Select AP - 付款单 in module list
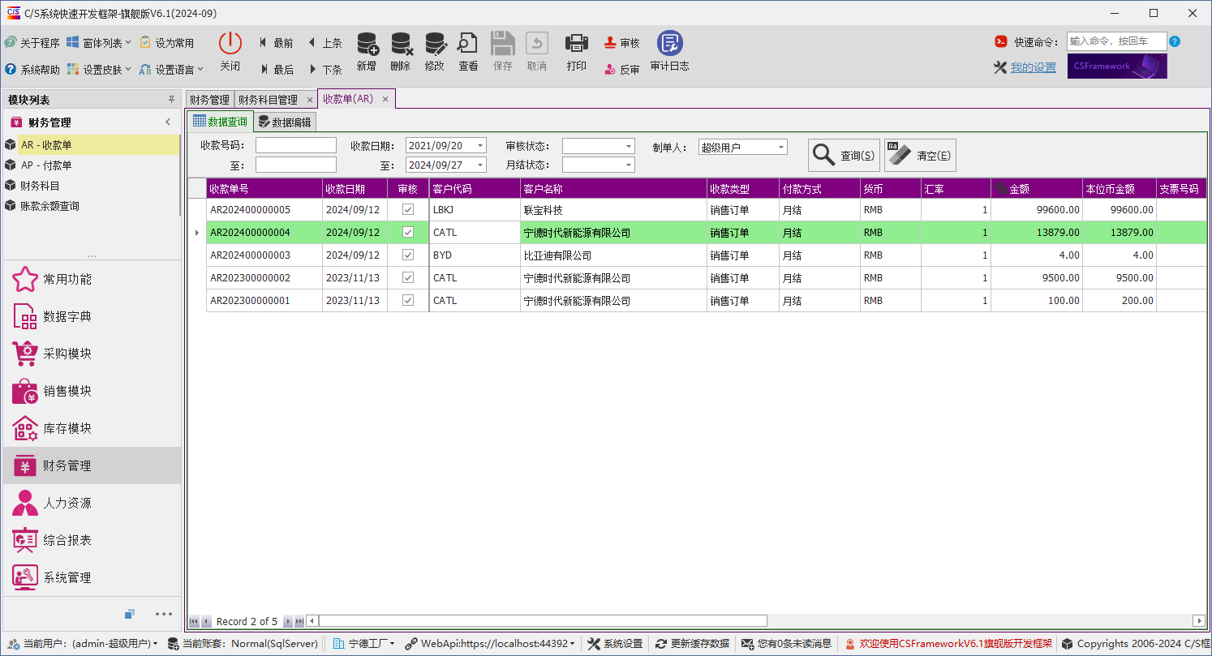This screenshot has width=1212, height=656. pyautogui.click(x=91, y=165)
